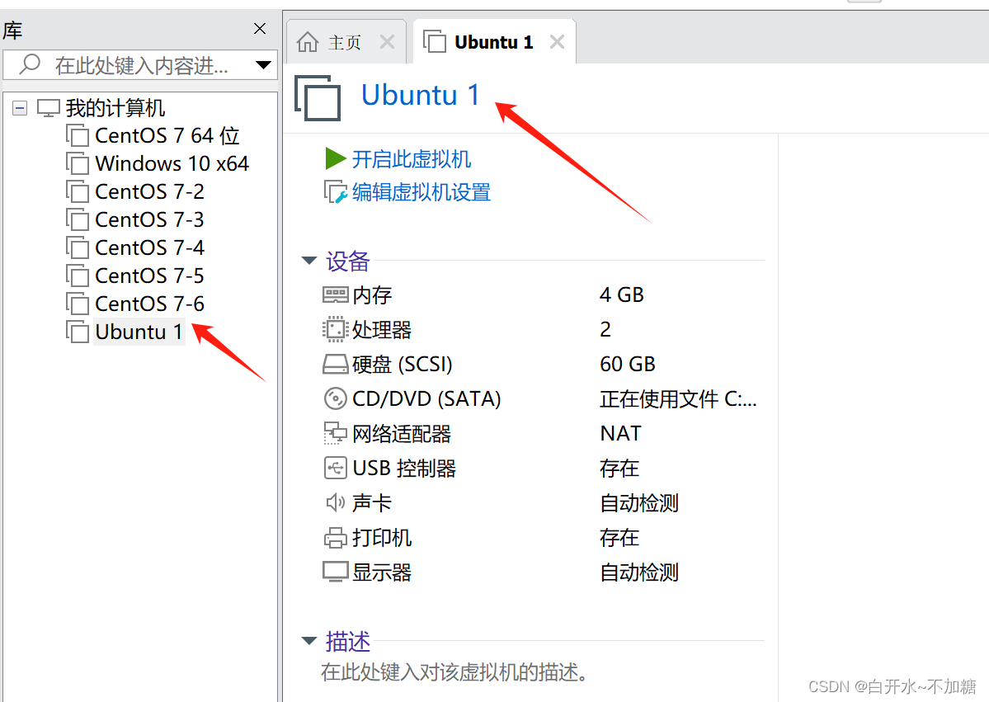Click the processor chip icon
Screen dimensions: 989x702
tap(335, 329)
